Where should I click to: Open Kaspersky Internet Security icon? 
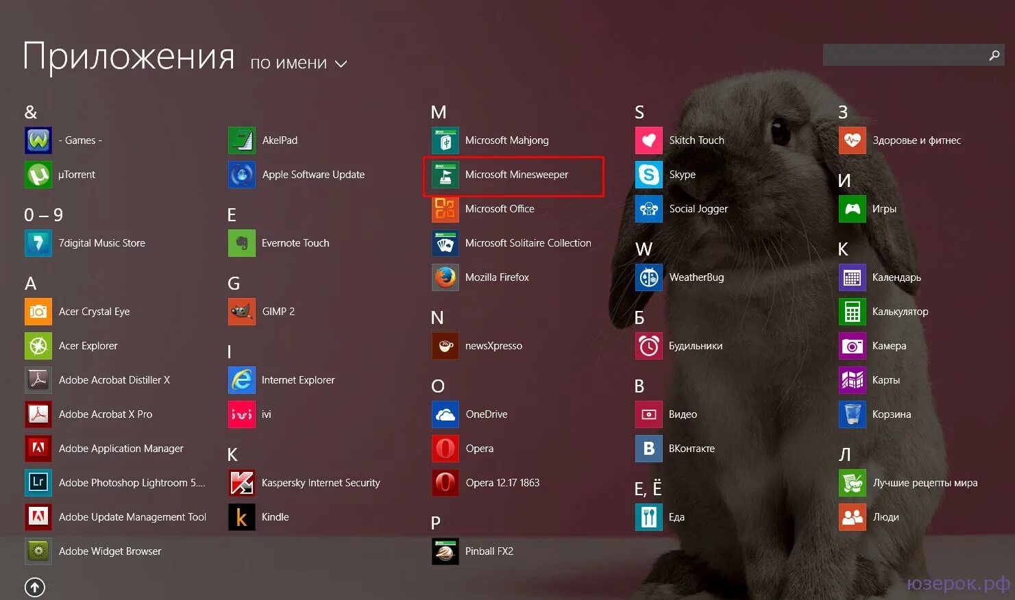pos(242,483)
